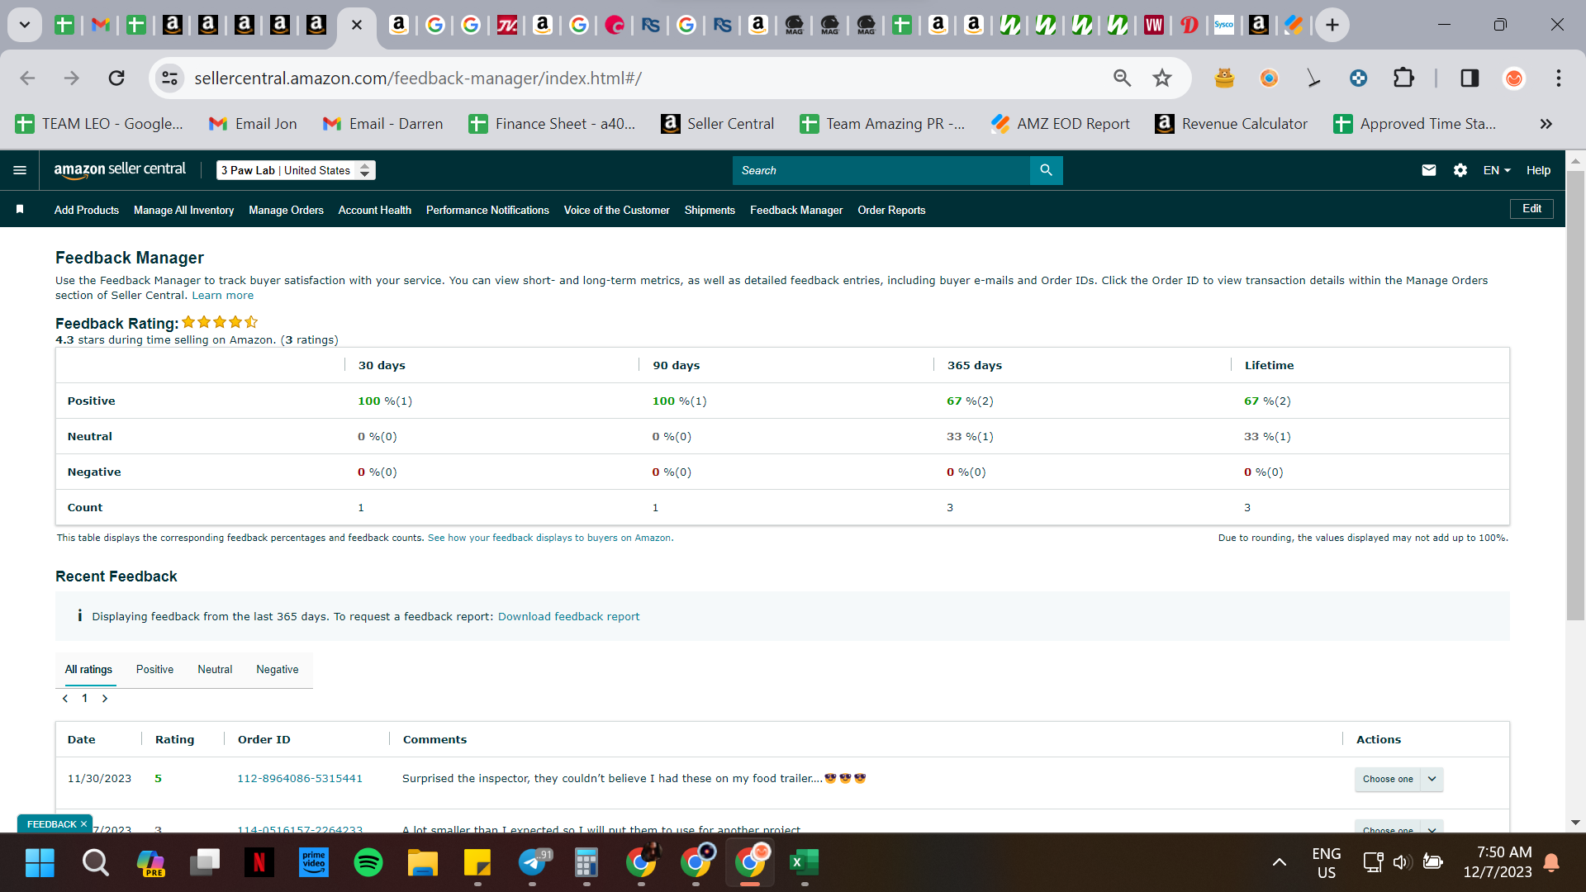Open Manage Orders menu item
1586x892 pixels.
click(286, 210)
